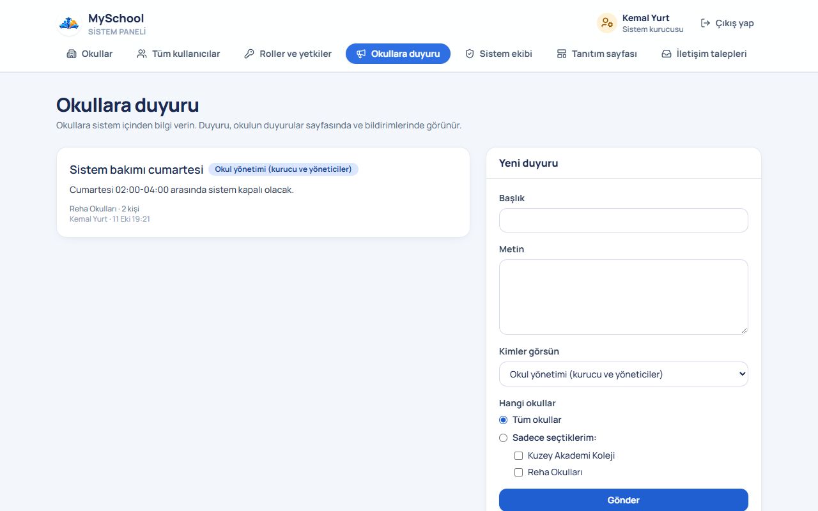Screen dimensions: 818x511
Task: Open the Kimler görsün dropdown
Action: [624, 374]
